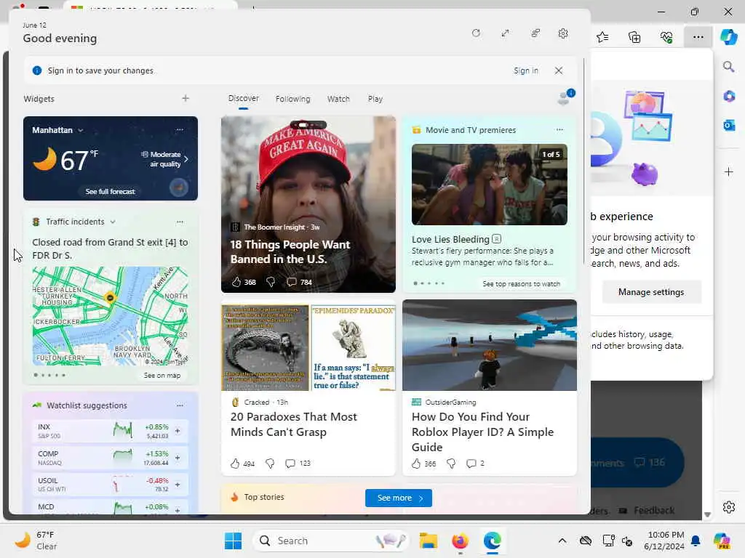This screenshot has width=745, height=558.
Task: Like the 20 Paradoxes article
Action: (235, 463)
